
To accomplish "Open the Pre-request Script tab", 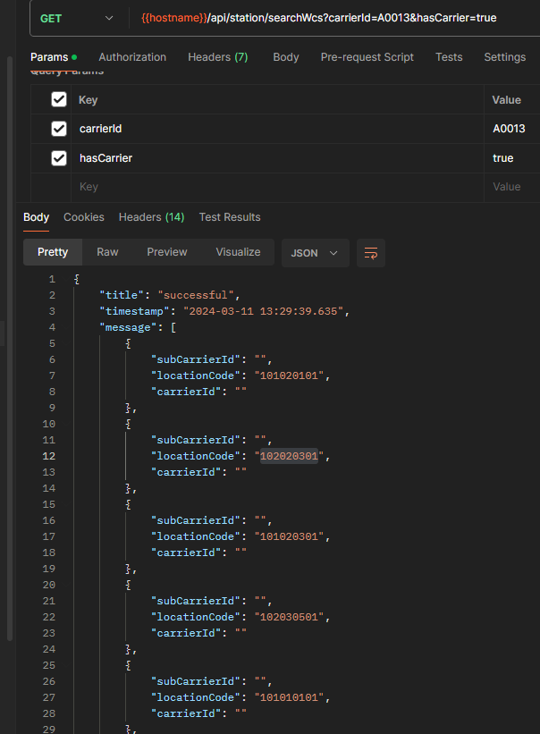I will [367, 57].
